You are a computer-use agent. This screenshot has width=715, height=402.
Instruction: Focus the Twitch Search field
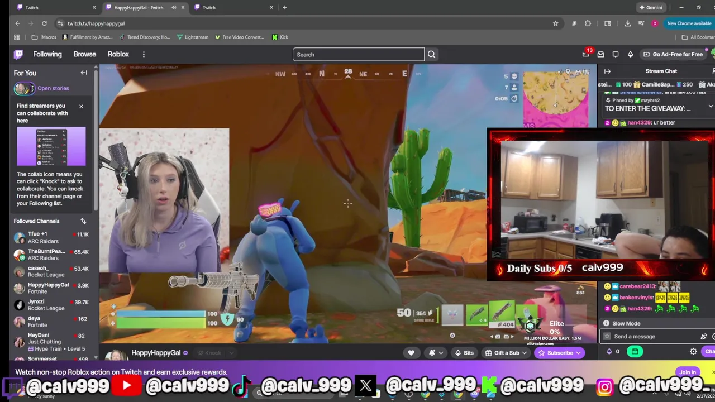358,54
